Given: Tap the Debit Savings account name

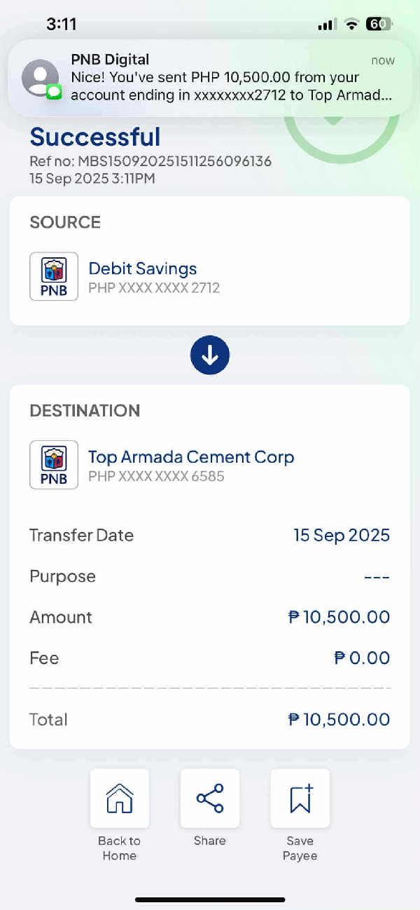Looking at the screenshot, I should (x=142, y=269).
